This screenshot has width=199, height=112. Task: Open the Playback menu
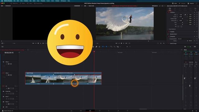pos(43,1)
